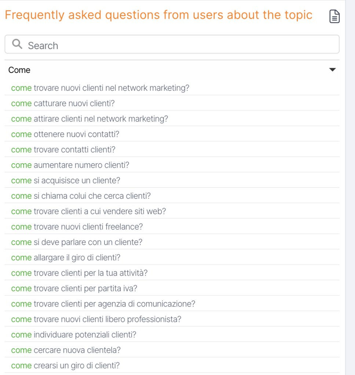Collapse the Come section arrow

pos(332,70)
